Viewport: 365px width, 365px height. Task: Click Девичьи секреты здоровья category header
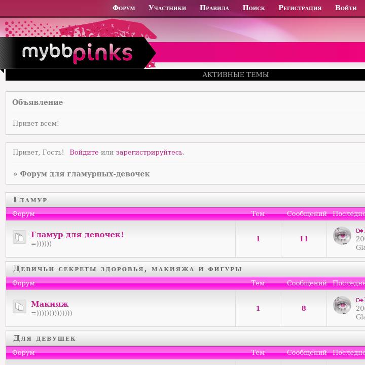click(128, 269)
